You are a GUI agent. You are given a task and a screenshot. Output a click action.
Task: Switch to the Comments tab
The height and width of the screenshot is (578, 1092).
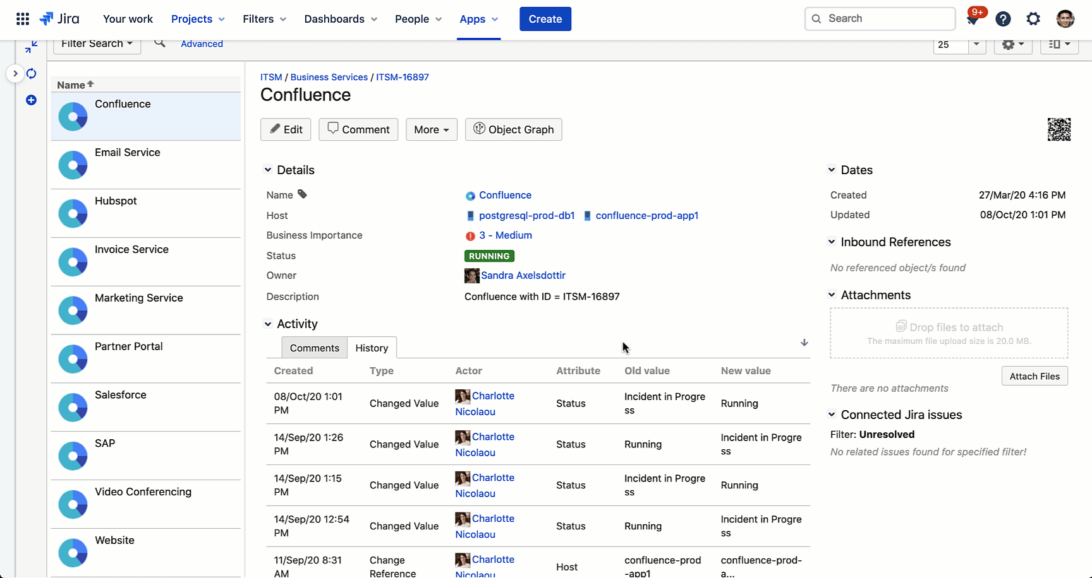(x=314, y=348)
